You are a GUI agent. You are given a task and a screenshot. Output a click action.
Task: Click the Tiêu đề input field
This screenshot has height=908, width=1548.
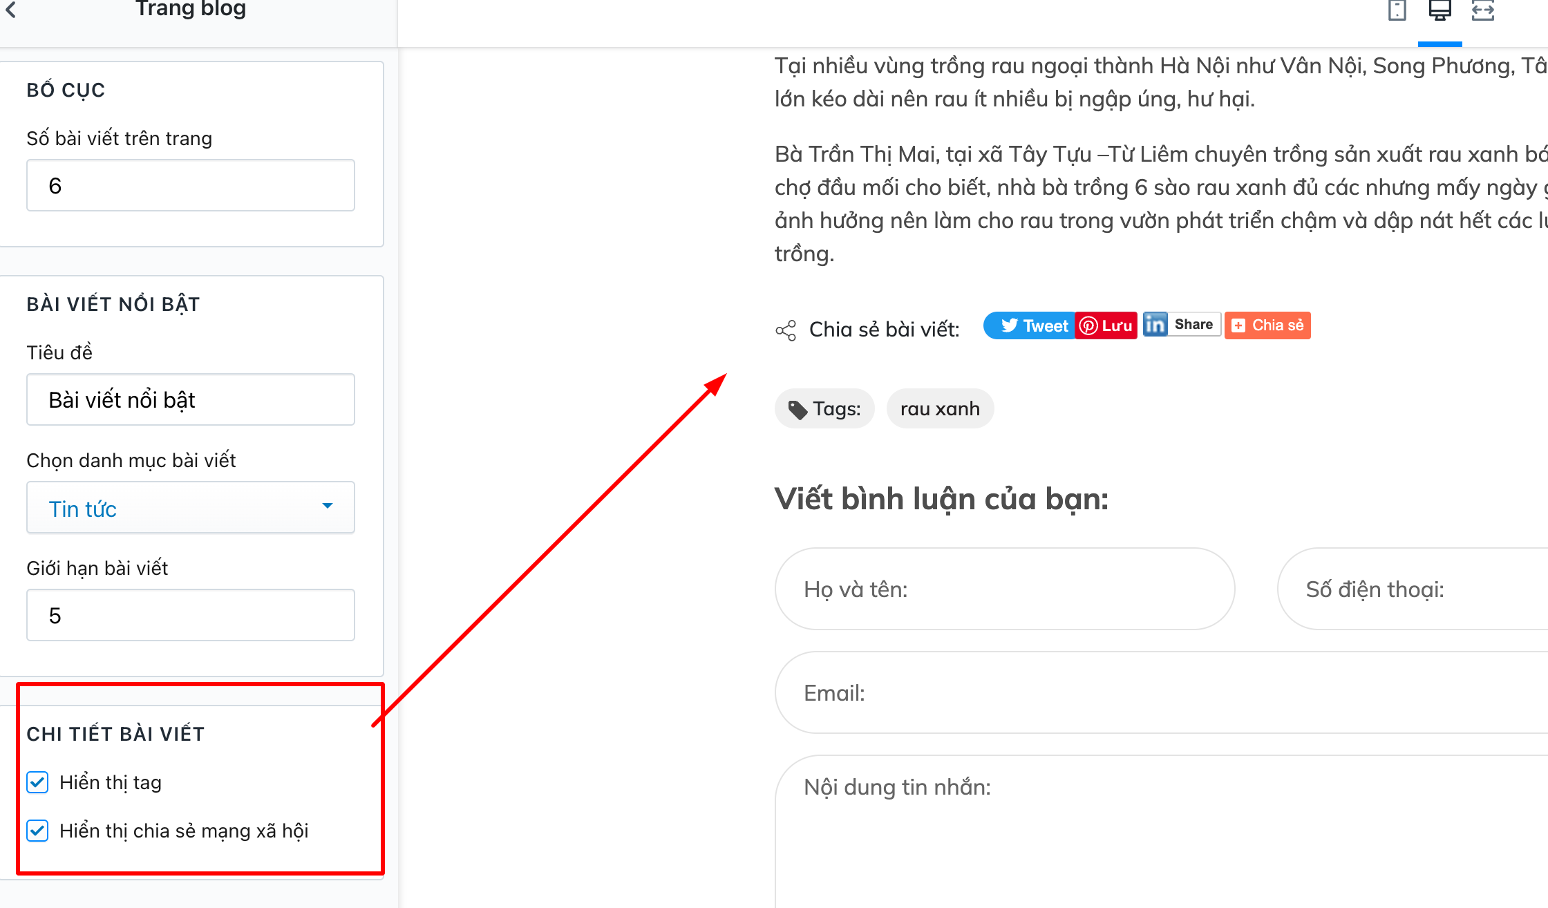(x=191, y=399)
